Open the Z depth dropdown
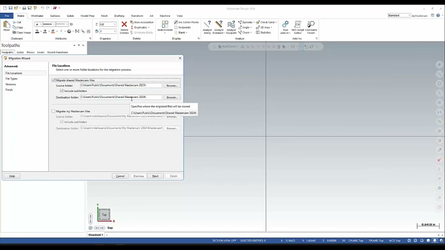 pyautogui.click(x=114, y=24)
